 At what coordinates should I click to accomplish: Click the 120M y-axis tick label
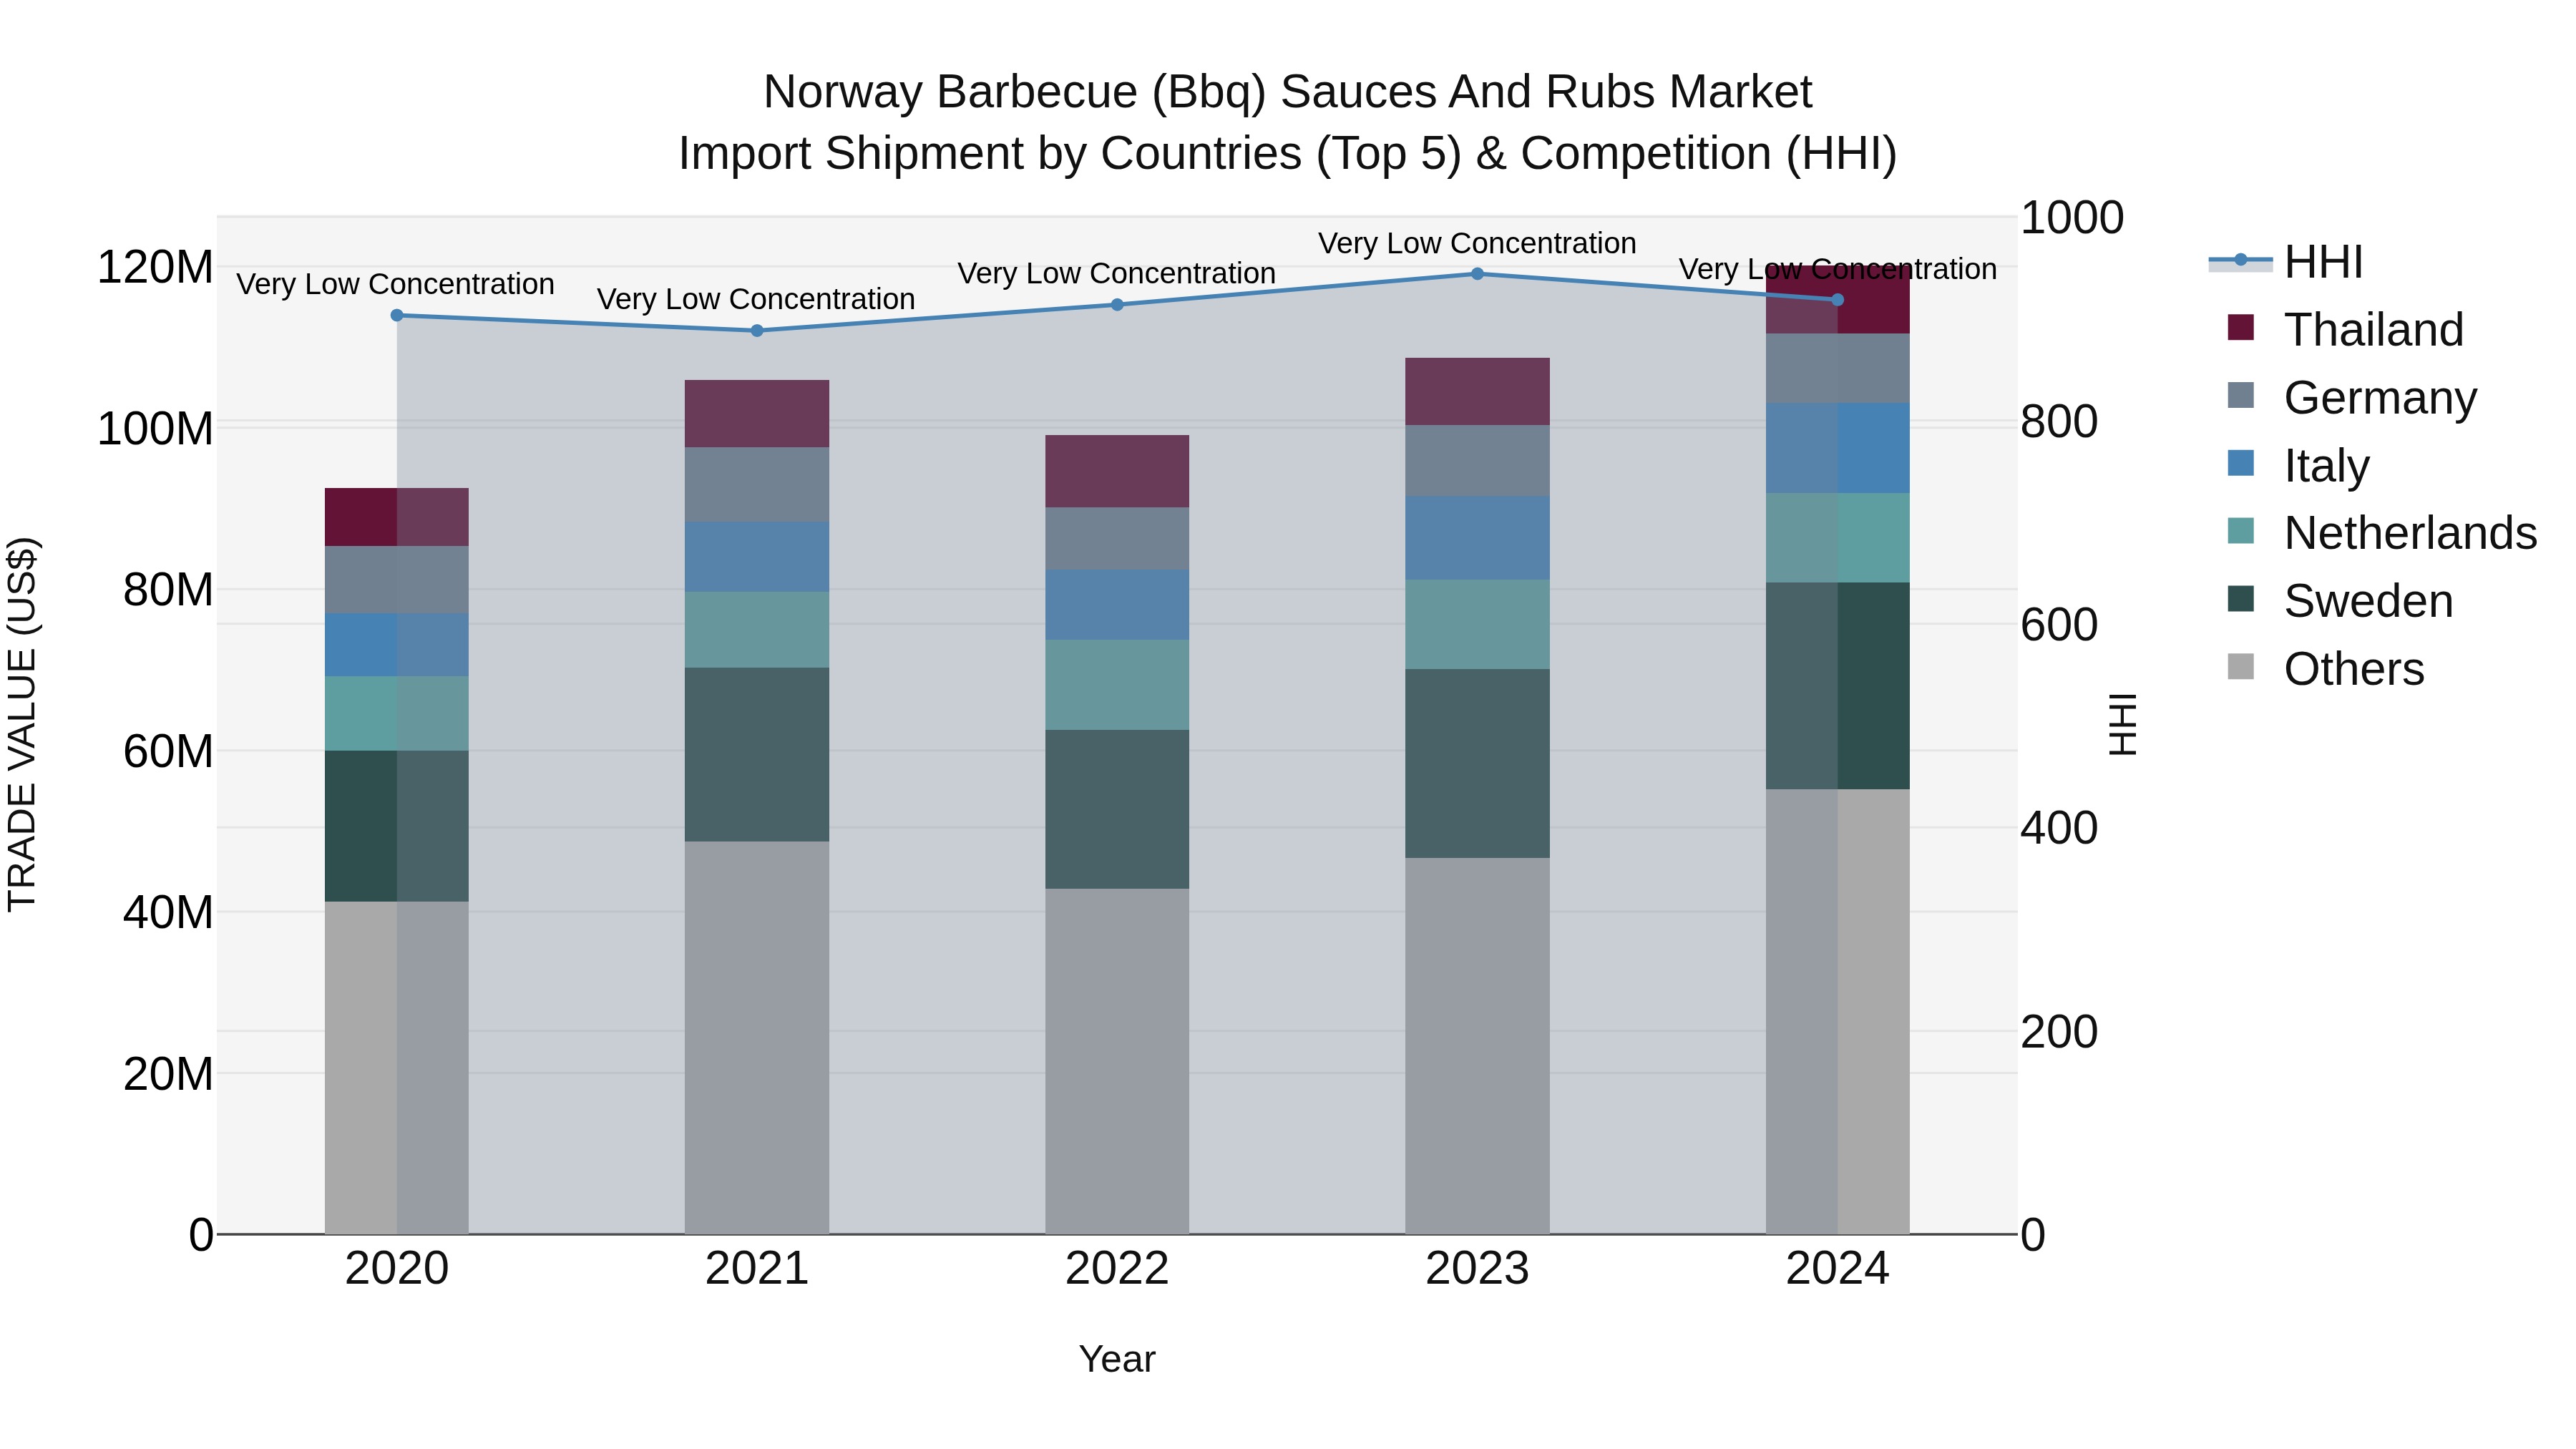click(x=155, y=267)
